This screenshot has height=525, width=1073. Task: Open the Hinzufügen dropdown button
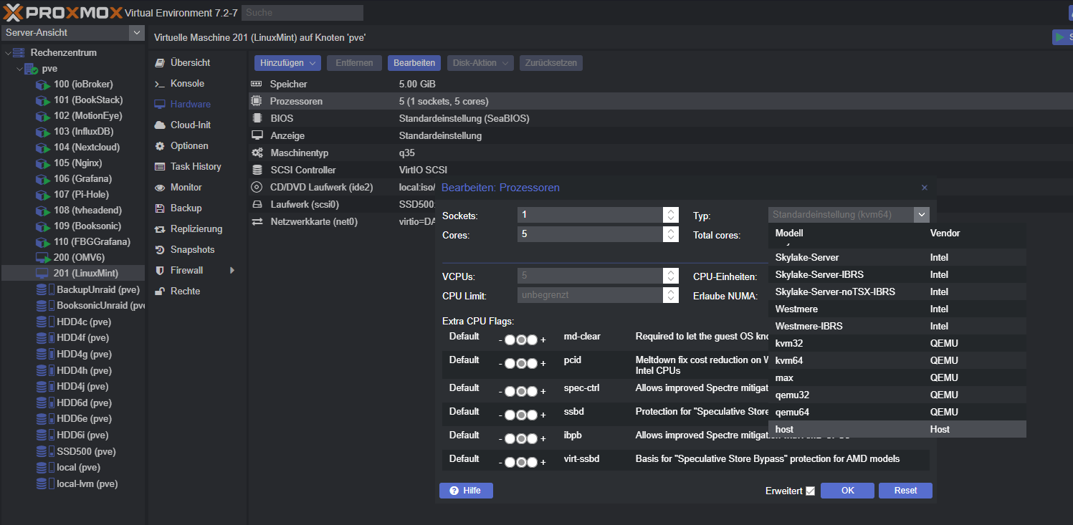point(287,63)
